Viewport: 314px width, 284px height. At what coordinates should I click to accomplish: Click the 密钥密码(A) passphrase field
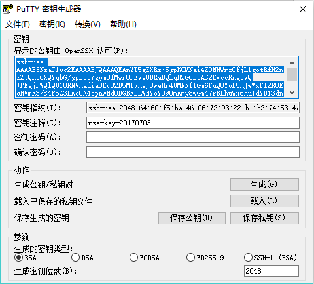pos(193,137)
